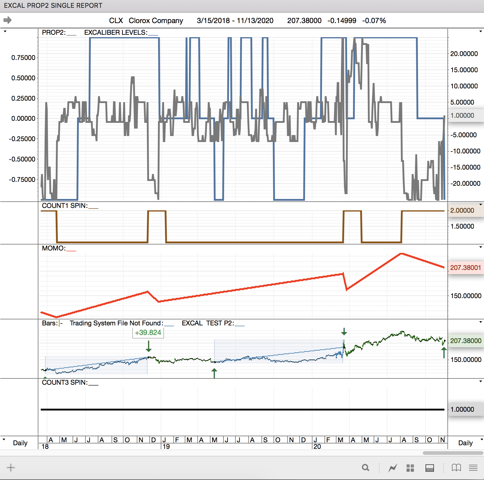Viewport: 484px width, 480px height.
Task: Select the +39.824 trade profit label
Action: [148, 333]
